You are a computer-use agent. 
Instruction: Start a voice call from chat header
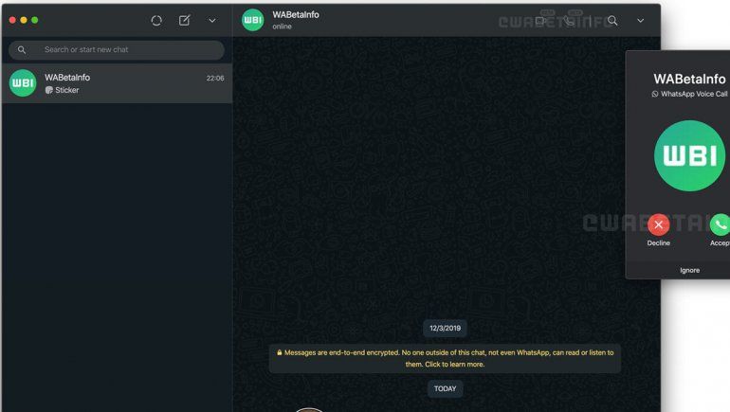[x=569, y=21]
